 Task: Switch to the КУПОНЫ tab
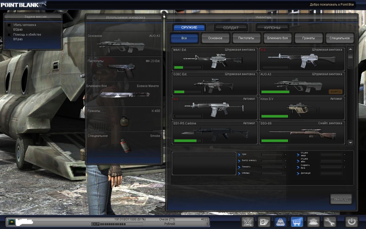272,27
